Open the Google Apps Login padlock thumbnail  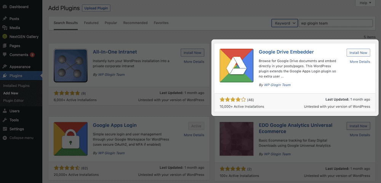(x=70, y=139)
